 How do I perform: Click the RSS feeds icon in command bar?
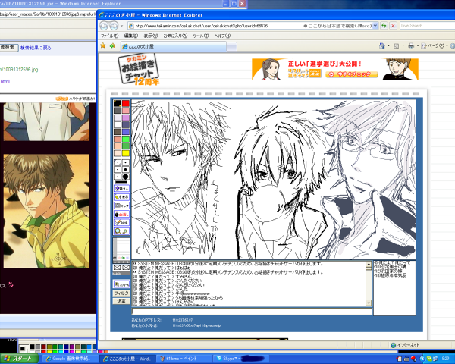tap(396, 45)
